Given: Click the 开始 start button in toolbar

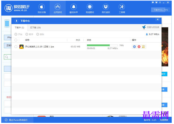Looking at the screenshot, I should pos(18,34).
